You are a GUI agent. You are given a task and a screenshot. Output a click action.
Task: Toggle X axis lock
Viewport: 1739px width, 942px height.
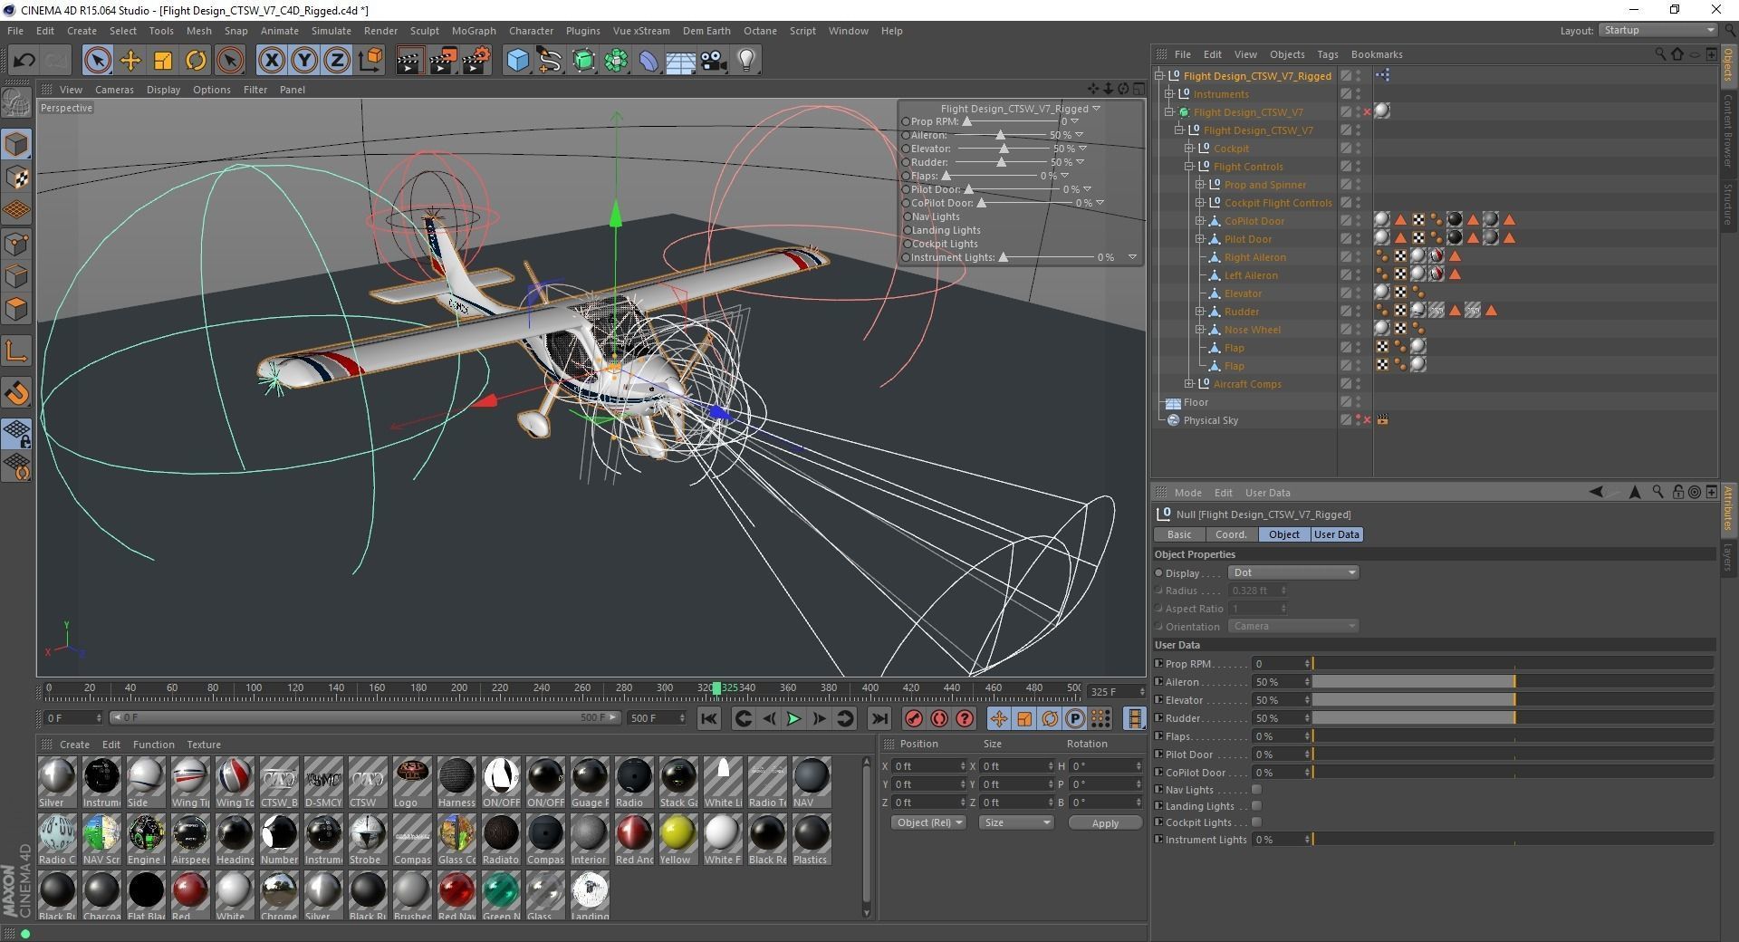(x=271, y=61)
